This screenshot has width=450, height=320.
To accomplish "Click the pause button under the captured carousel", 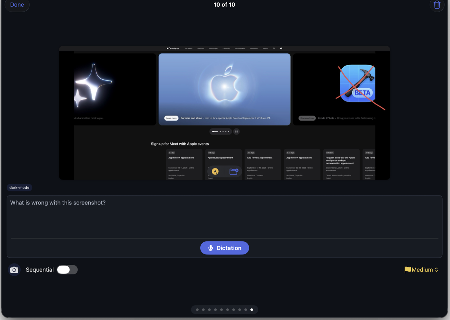I will (x=237, y=132).
